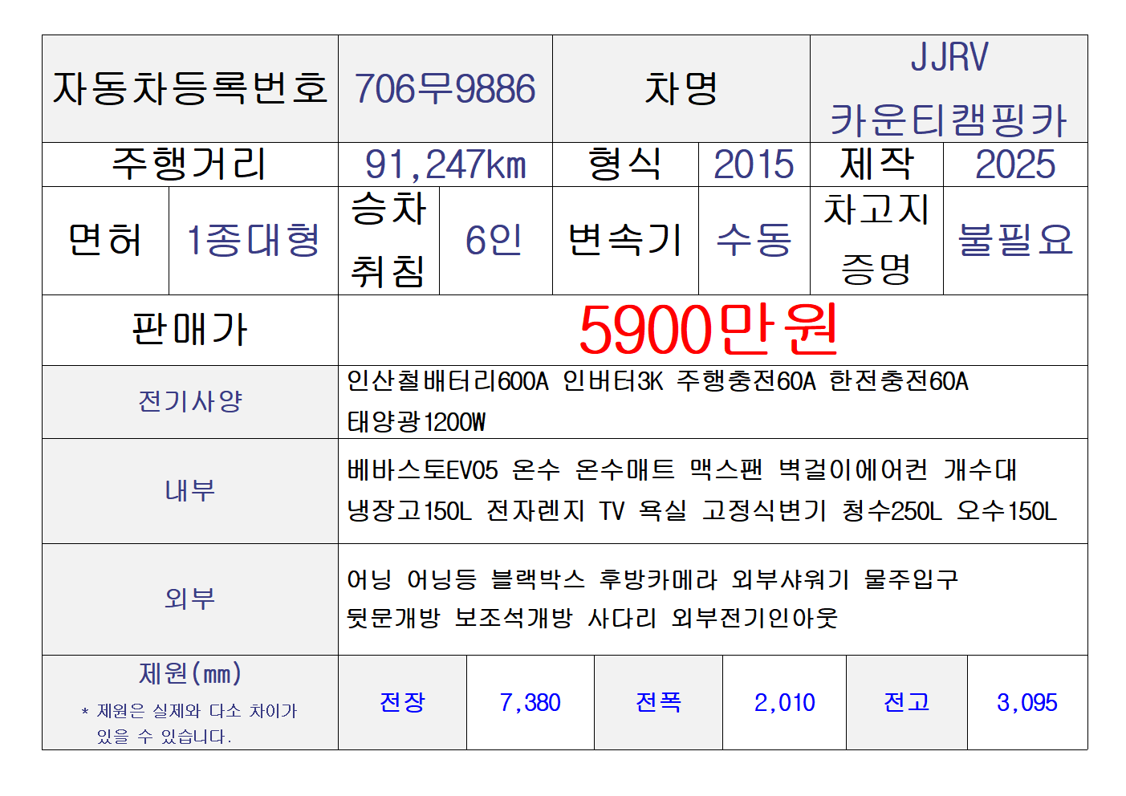Click the red 5900만원 price
Screen dimensions: 1126x796
(x=709, y=330)
